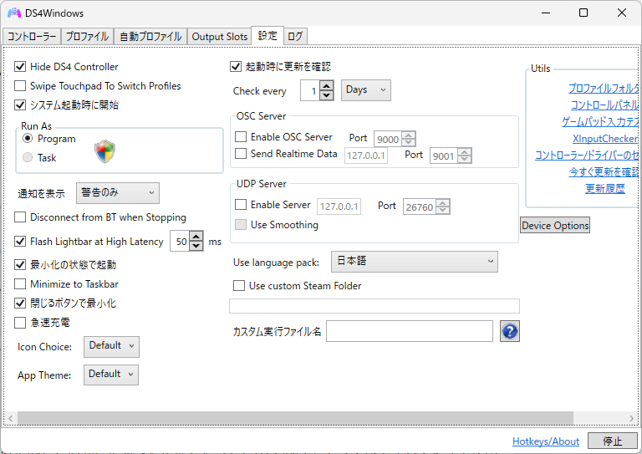Click the blue help question mark icon

(x=510, y=331)
